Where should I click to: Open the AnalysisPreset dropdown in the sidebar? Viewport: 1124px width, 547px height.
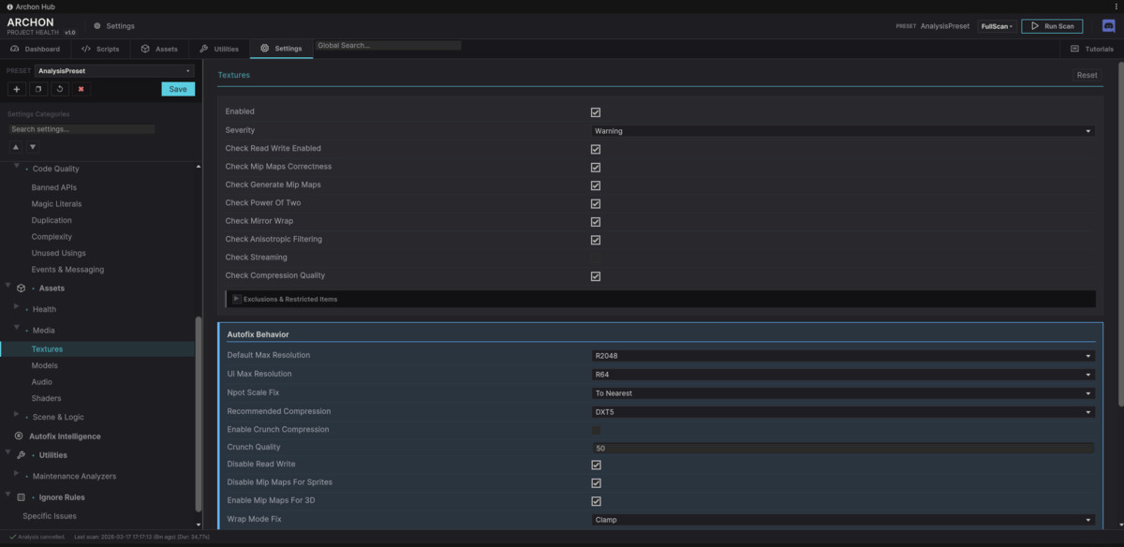(x=114, y=70)
